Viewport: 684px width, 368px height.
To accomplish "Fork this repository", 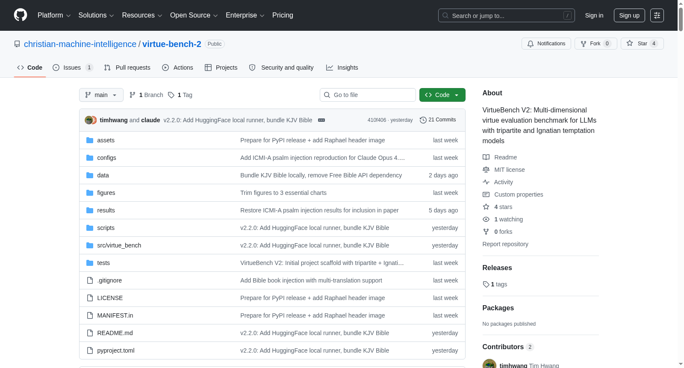I will (596, 44).
